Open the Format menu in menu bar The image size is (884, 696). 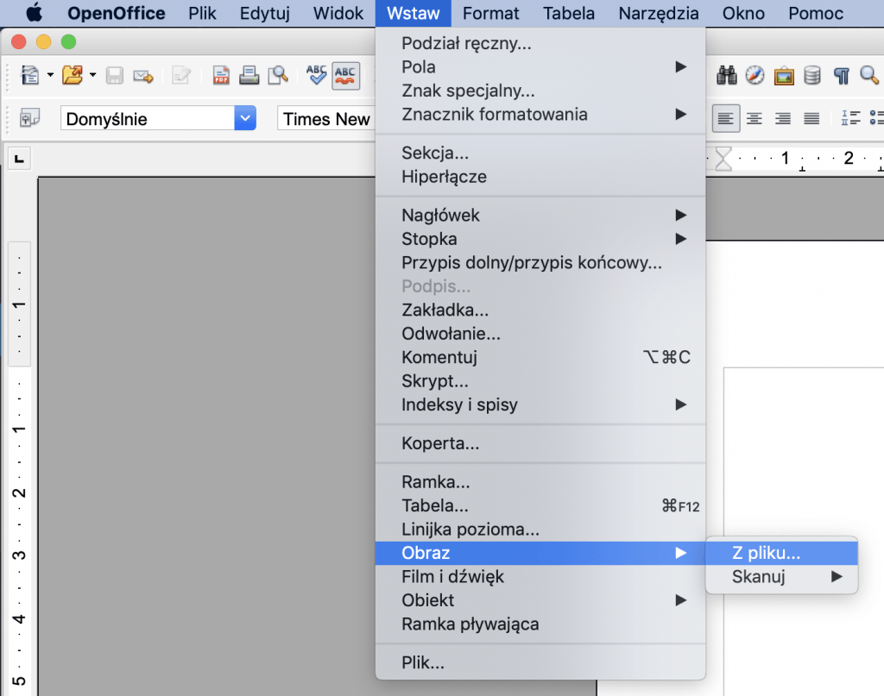(x=490, y=13)
